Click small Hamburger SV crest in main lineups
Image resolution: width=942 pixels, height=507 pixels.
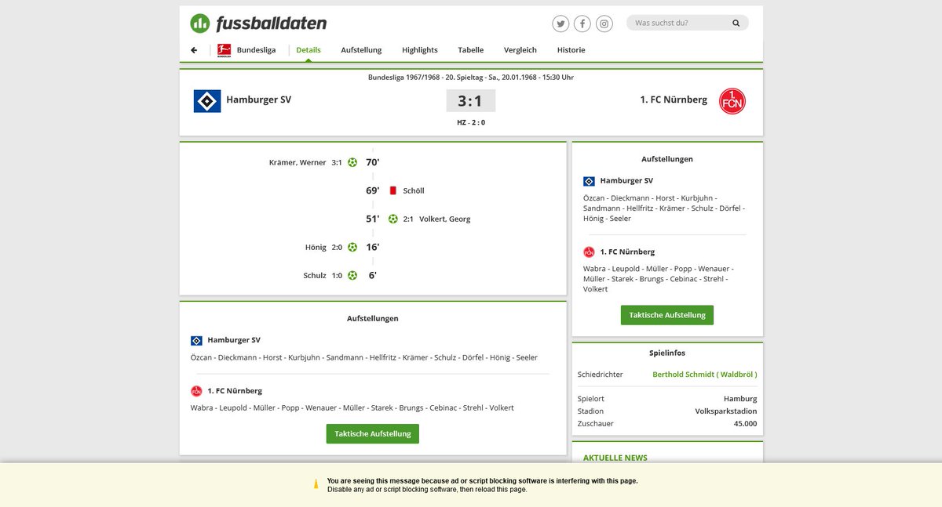coord(196,341)
